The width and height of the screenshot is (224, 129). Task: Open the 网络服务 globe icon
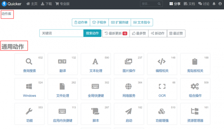coord(129,86)
